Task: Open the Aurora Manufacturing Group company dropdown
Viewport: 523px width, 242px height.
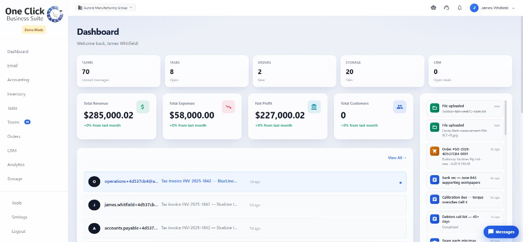Action: (105, 8)
